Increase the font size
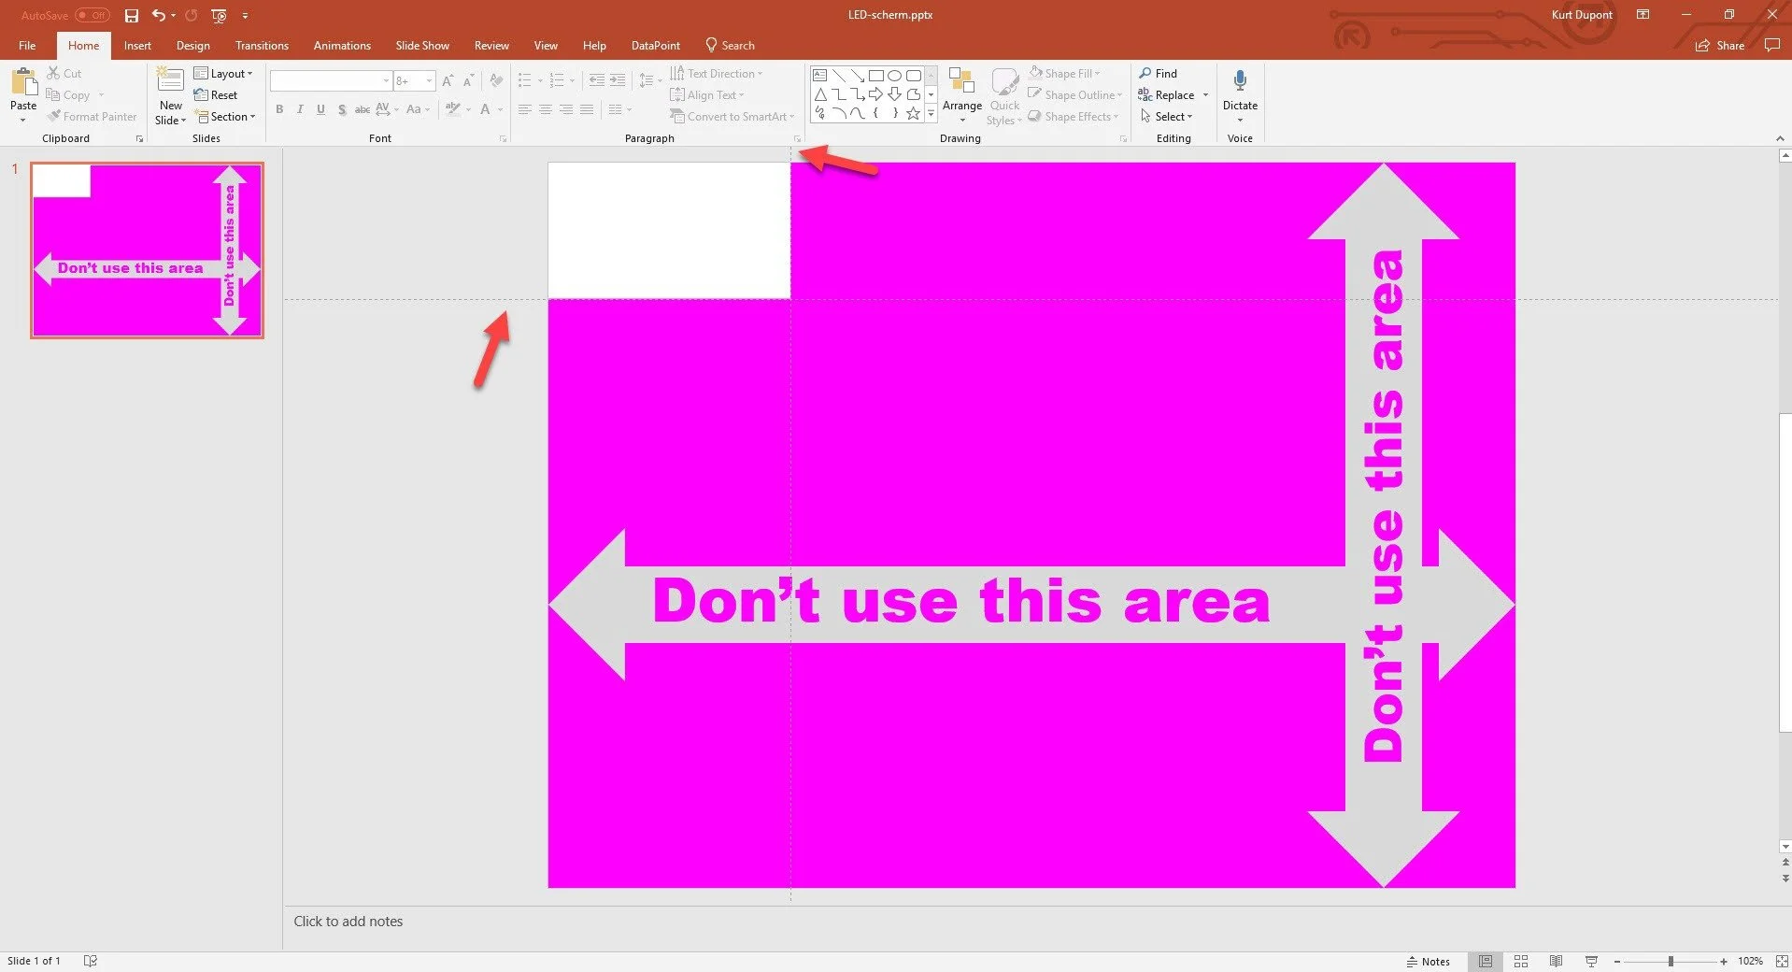The width and height of the screenshot is (1792, 972). pyautogui.click(x=448, y=80)
